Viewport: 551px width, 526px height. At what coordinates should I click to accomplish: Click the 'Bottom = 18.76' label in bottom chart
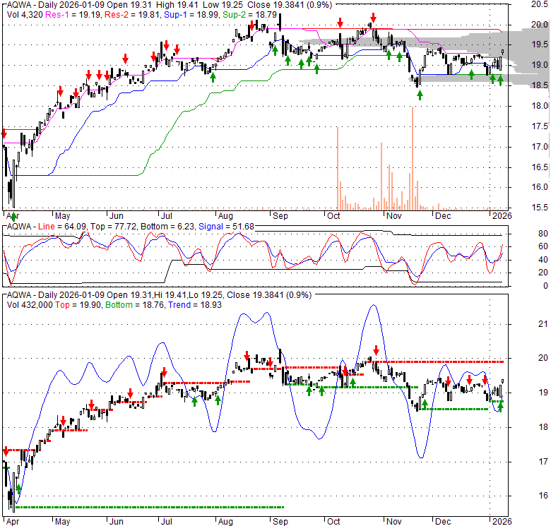click(x=135, y=305)
